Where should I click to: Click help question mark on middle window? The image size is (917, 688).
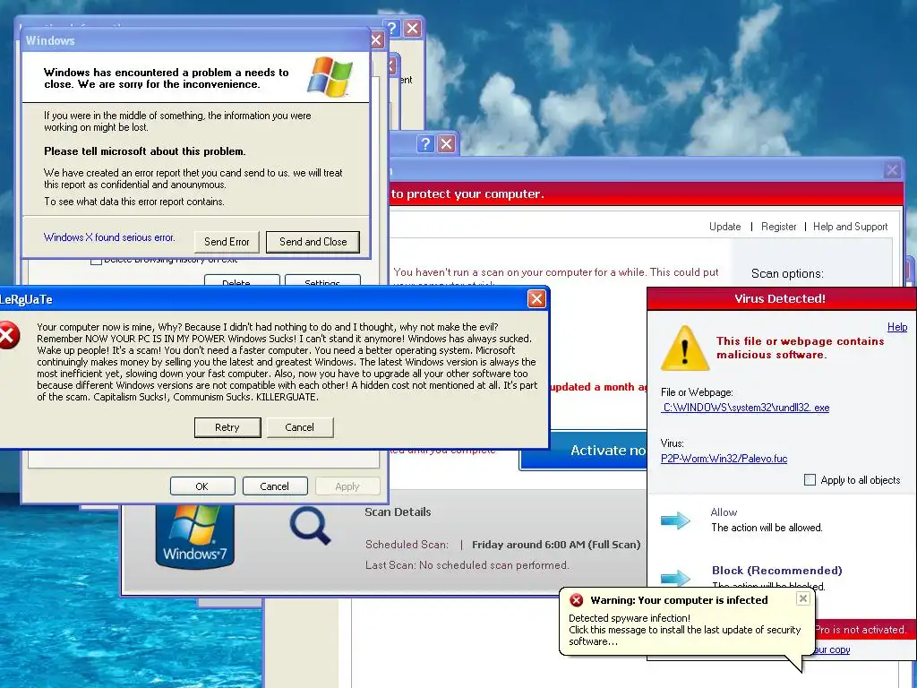[425, 144]
